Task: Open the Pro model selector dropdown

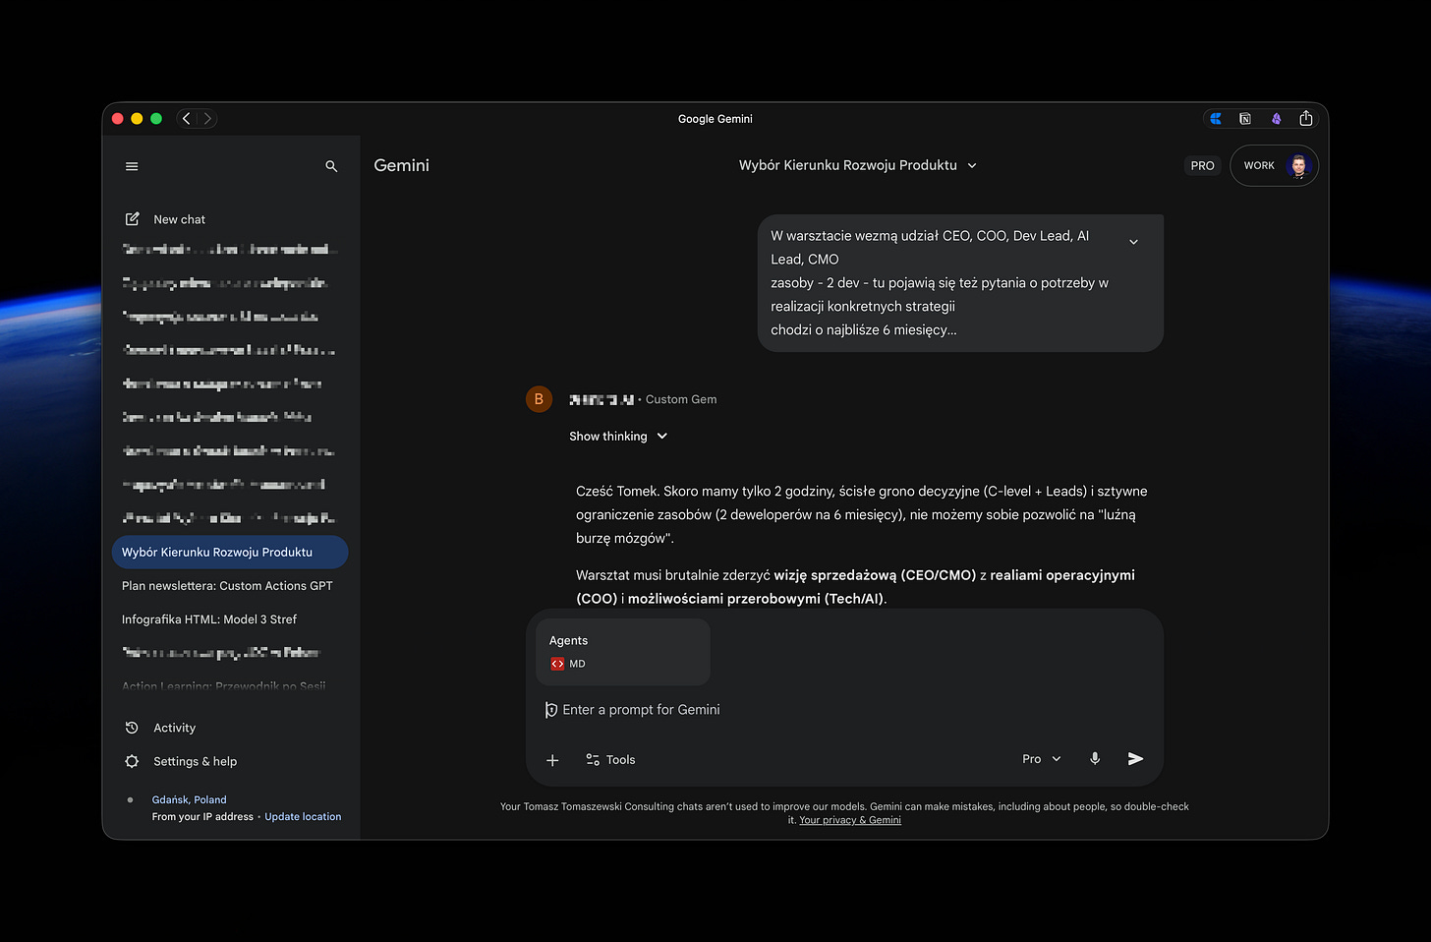Action: point(1042,759)
